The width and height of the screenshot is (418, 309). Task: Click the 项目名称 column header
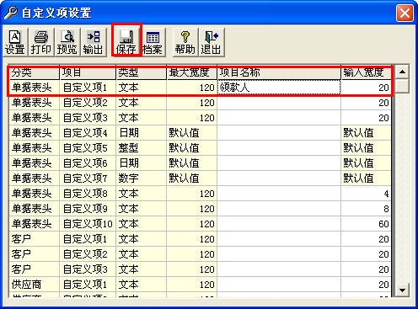(279, 72)
